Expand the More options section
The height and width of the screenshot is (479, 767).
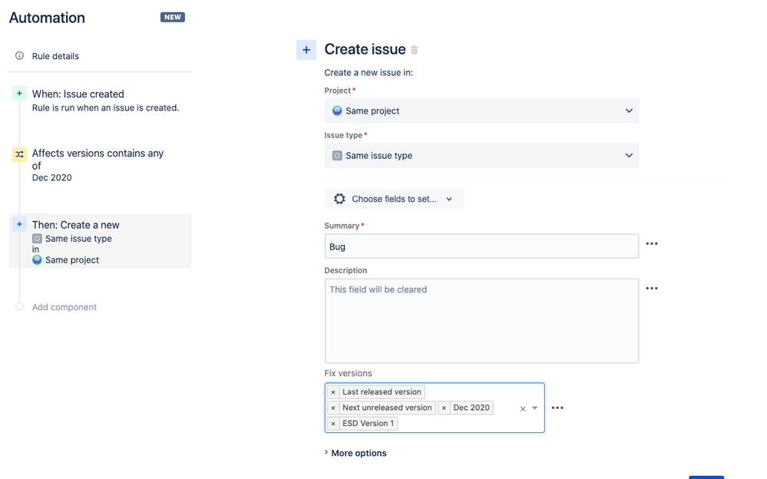click(x=358, y=453)
